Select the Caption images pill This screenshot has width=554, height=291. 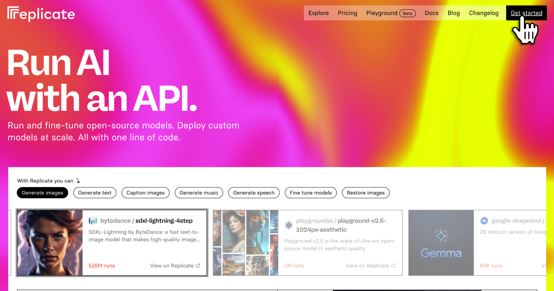point(146,193)
